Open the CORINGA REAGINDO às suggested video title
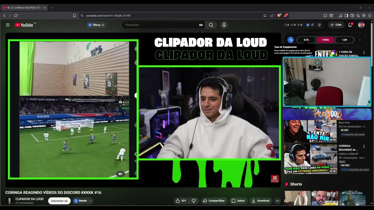This screenshot has height=210, width=374. click(348, 148)
